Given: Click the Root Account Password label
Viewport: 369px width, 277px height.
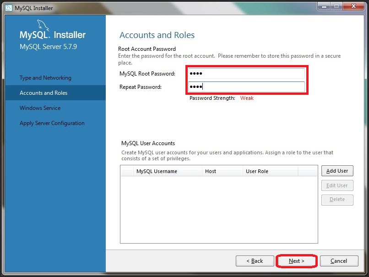Looking at the screenshot, I should click(x=147, y=49).
